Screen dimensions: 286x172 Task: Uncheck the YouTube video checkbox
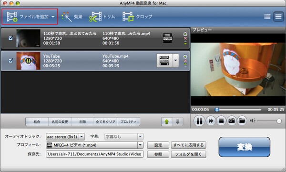(x=11, y=61)
